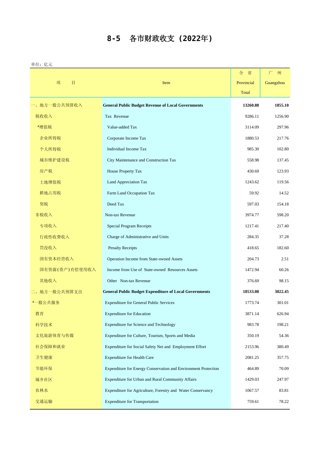Click the page title "8-5 各市财政收支 (2022年)"
The width and height of the screenshot is (319, 452).
click(159, 39)
